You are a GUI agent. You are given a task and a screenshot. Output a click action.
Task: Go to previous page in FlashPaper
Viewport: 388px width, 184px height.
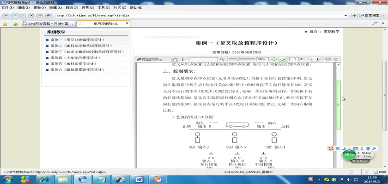pyautogui.click(x=311, y=59)
